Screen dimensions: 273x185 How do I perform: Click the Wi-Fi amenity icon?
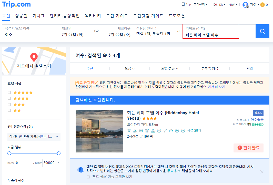tap(129, 130)
